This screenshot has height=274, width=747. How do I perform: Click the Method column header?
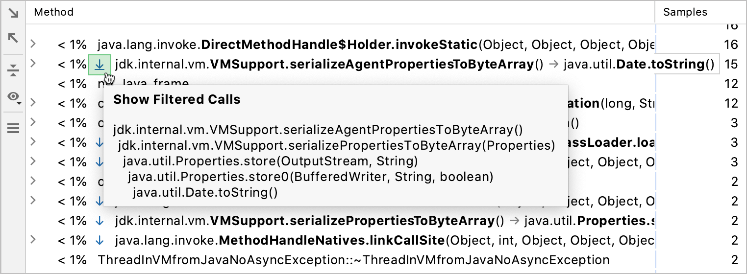54,12
